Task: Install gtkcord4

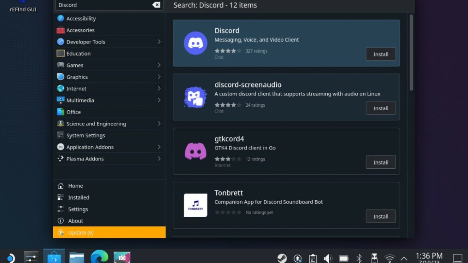Action: [x=380, y=162]
